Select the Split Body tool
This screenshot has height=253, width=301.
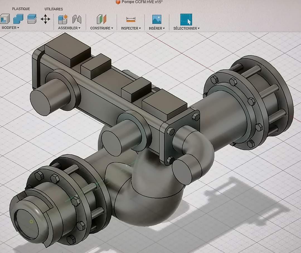click(32, 19)
